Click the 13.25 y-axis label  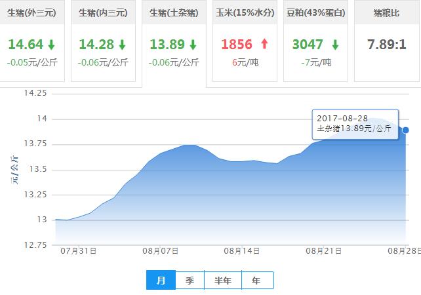coord(35,194)
